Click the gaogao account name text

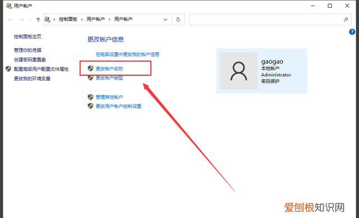point(272,62)
